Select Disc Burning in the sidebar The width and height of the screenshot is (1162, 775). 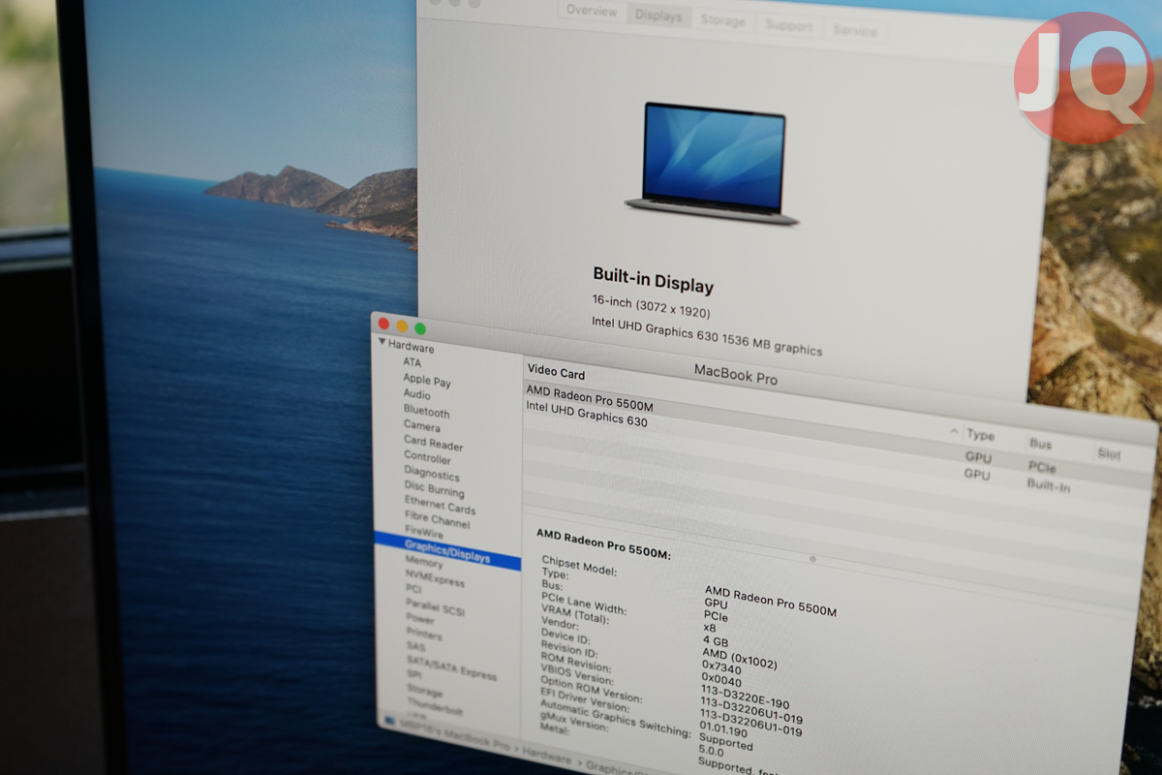point(435,490)
